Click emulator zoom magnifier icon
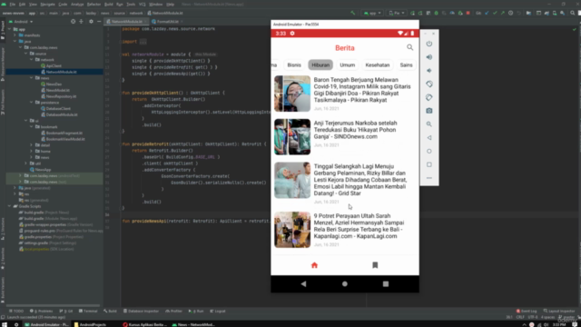The image size is (581, 327). [x=429, y=124]
